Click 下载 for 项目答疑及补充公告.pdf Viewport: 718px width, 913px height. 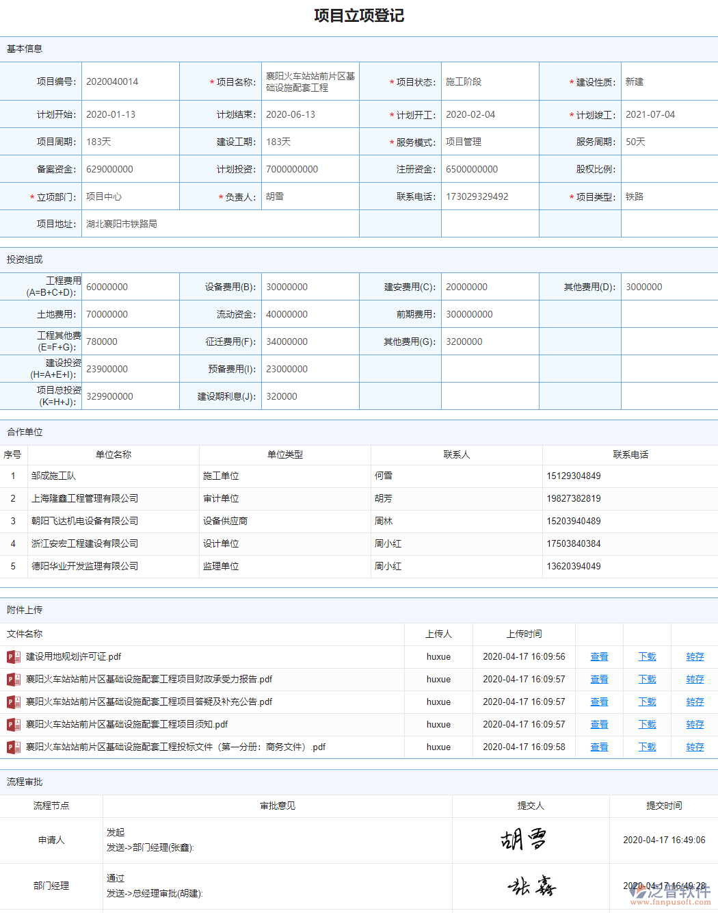[x=646, y=702]
